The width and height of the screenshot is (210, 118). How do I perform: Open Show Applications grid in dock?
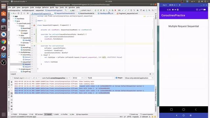click(x=4, y=114)
